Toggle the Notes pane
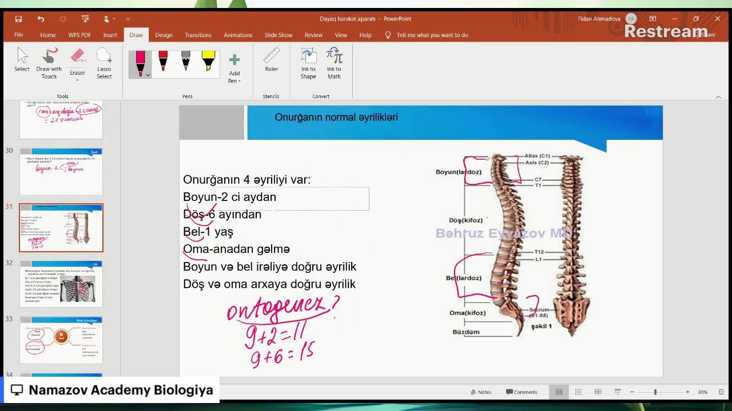732x411 pixels. click(481, 392)
